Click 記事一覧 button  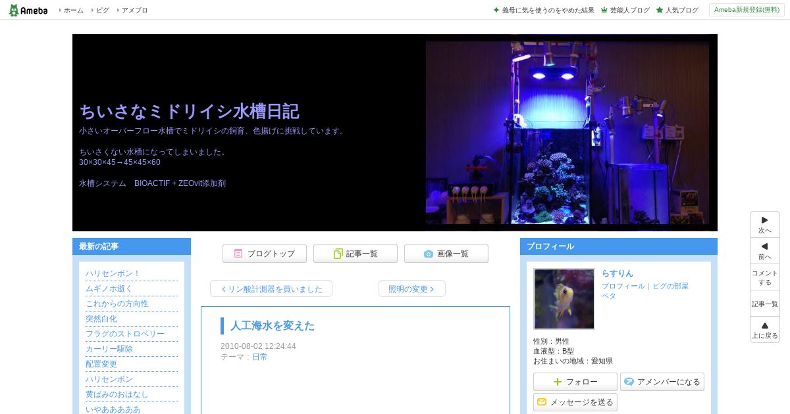tap(355, 254)
